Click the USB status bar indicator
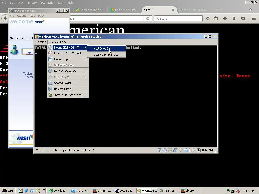Screen dimensions: 259x194 click(x=181, y=150)
